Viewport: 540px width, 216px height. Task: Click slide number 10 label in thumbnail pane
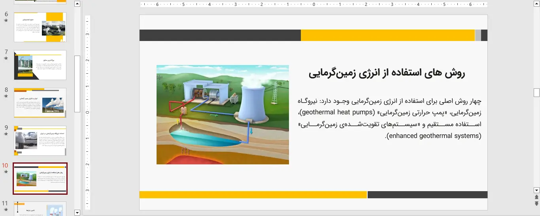[5, 166]
